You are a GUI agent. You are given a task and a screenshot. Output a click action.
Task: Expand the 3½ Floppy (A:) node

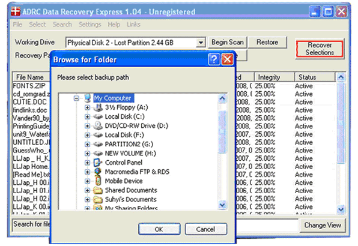pyautogui.click(x=87, y=107)
